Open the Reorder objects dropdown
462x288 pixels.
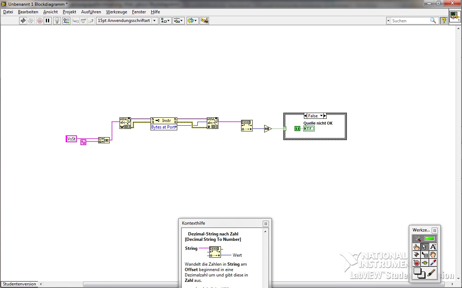click(192, 21)
